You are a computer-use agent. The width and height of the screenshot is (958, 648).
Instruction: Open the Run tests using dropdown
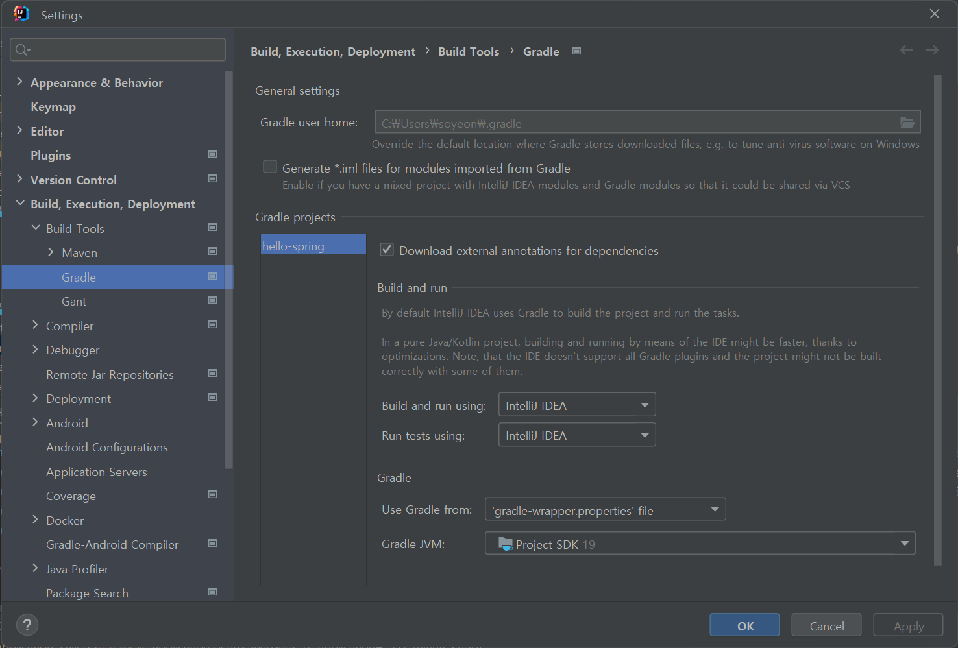point(577,435)
